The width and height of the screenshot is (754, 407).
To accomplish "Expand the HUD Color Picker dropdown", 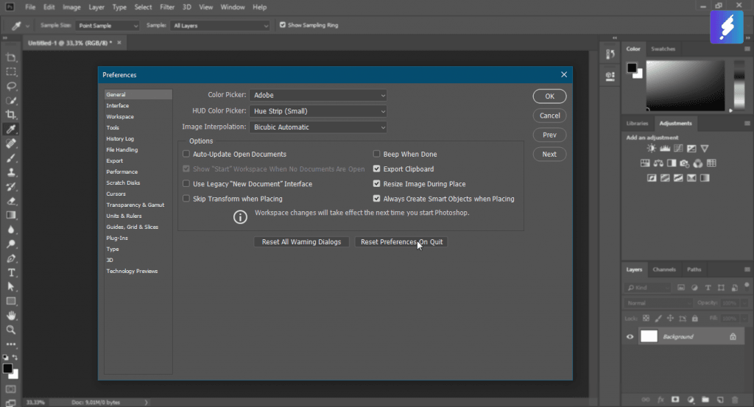I will [317, 112].
